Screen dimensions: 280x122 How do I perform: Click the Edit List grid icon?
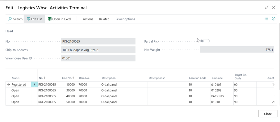click(x=28, y=19)
